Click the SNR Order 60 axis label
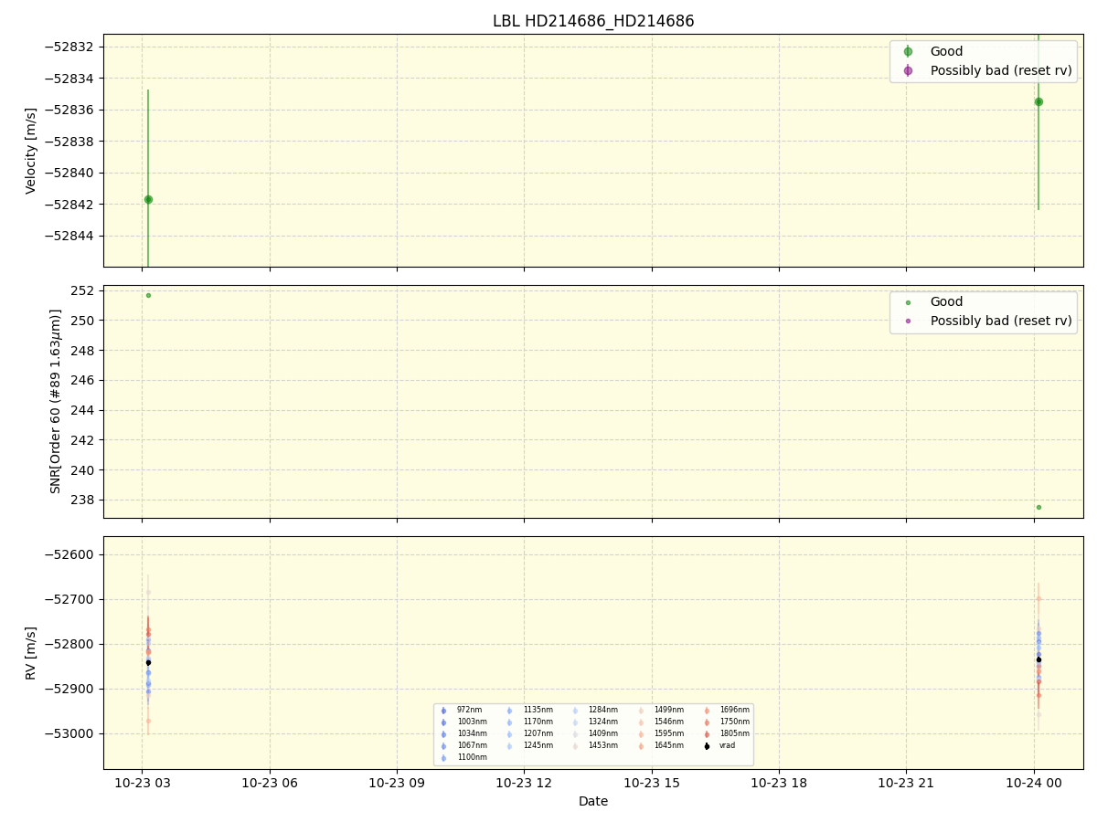 coord(56,401)
